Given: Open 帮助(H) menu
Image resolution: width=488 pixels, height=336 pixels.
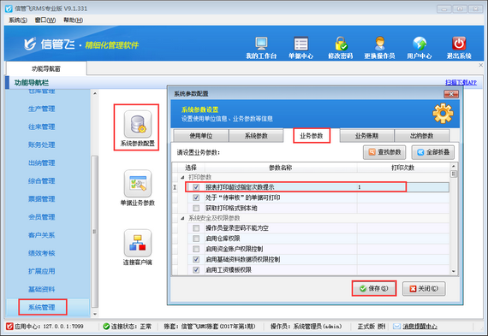Looking at the screenshot, I should pos(73,21).
